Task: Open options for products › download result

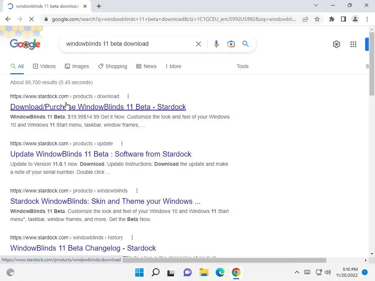Action: 128,96
